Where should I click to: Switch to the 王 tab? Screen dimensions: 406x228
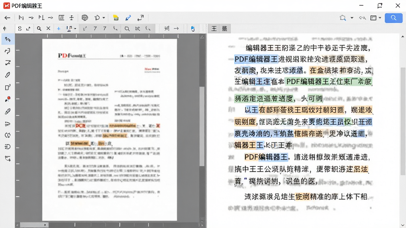click(x=214, y=28)
